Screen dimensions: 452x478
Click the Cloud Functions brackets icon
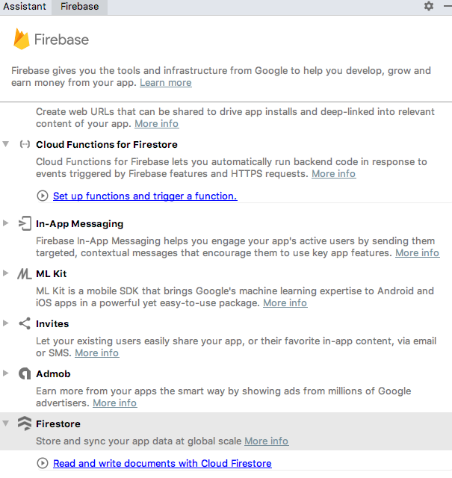(x=25, y=144)
